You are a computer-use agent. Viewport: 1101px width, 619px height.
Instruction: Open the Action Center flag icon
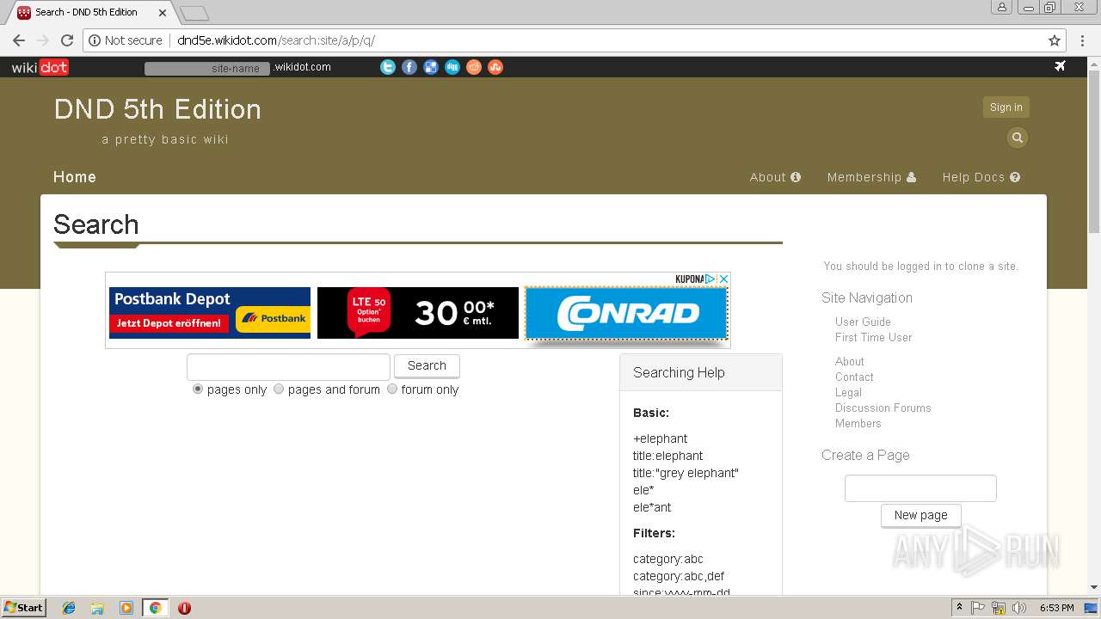point(978,608)
